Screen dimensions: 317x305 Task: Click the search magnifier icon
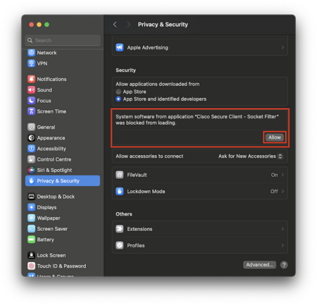click(x=30, y=40)
